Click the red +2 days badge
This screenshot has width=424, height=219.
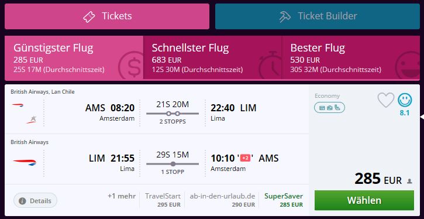(x=245, y=158)
